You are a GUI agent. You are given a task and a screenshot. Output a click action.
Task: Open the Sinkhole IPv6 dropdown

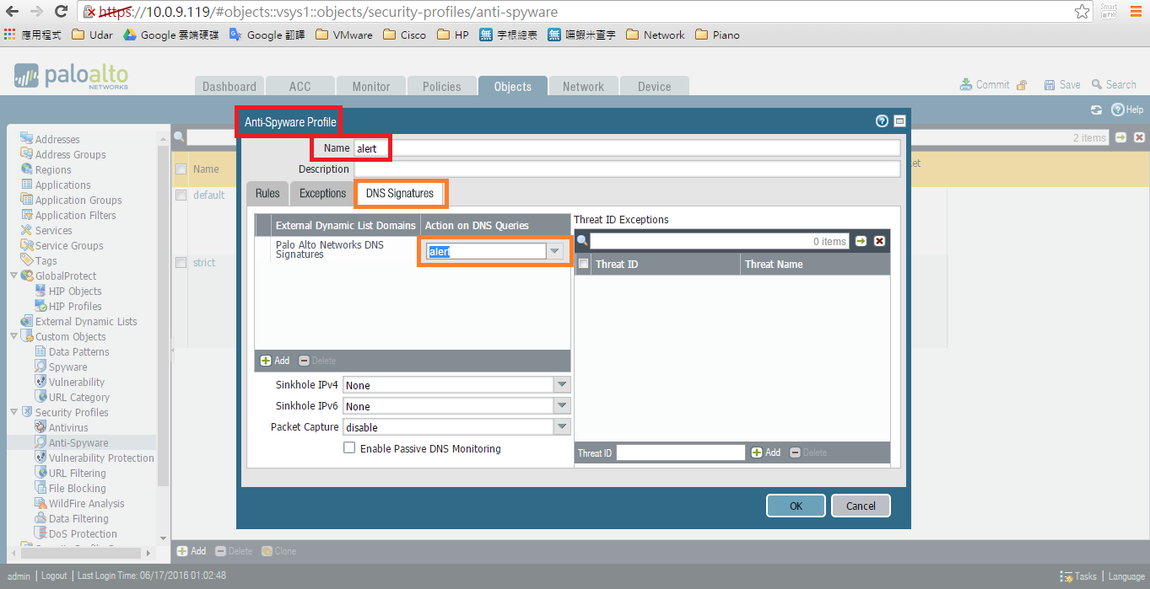562,405
